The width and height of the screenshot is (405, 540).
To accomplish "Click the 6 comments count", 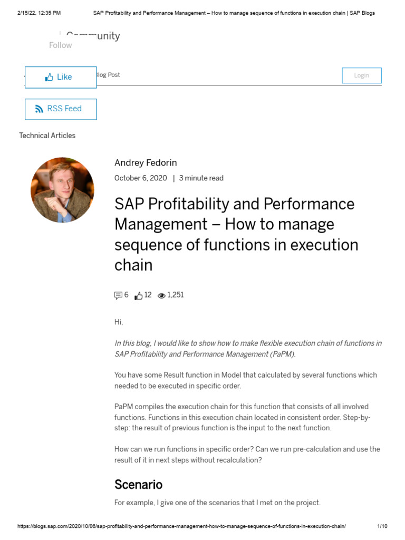I will (x=127, y=295).
